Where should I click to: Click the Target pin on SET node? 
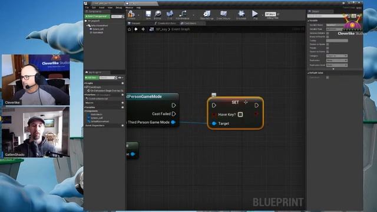pos(214,123)
